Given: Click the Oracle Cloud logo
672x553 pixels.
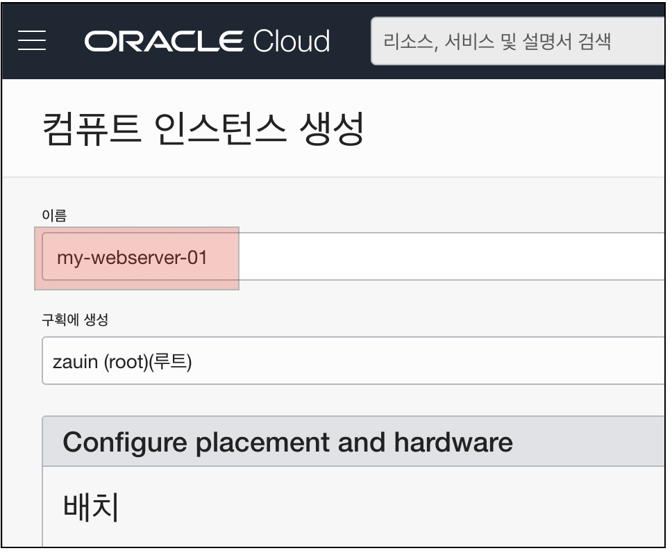Looking at the screenshot, I should tap(207, 41).
